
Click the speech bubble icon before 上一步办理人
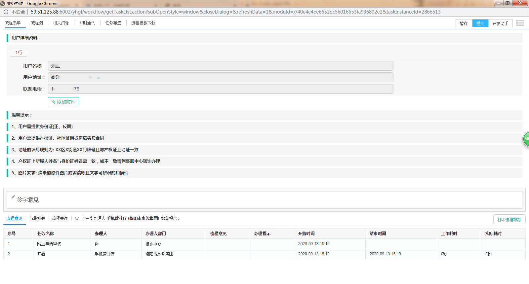77,219
